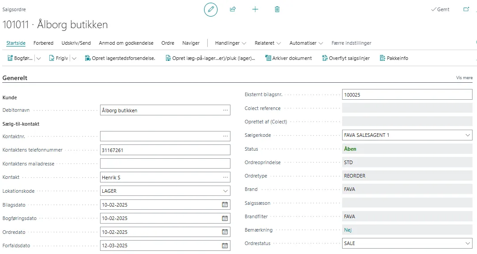477x254 pixels.
Task: Click Vis mere link
Action: click(464, 78)
